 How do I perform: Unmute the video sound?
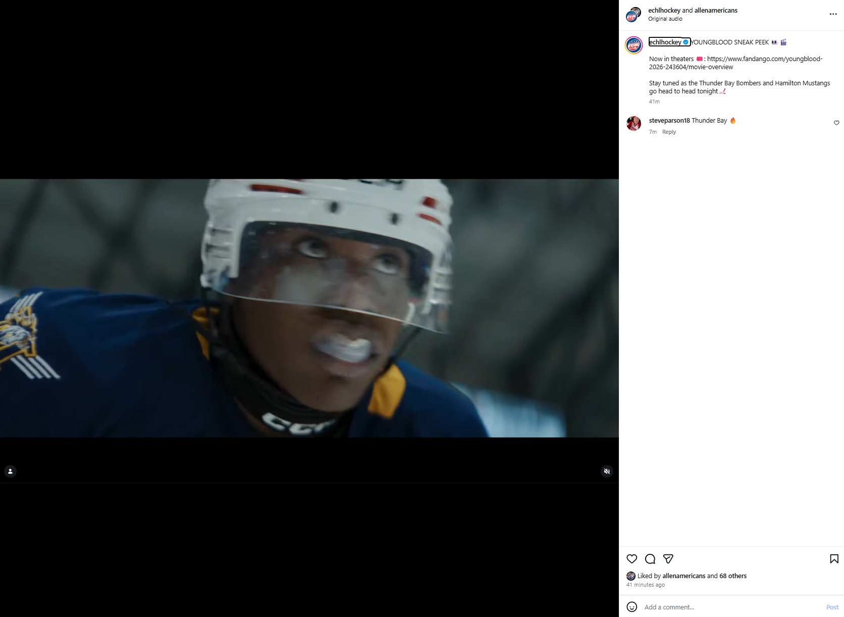[x=607, y=471]
